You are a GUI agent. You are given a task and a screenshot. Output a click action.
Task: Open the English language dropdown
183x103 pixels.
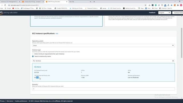(165, 13)
